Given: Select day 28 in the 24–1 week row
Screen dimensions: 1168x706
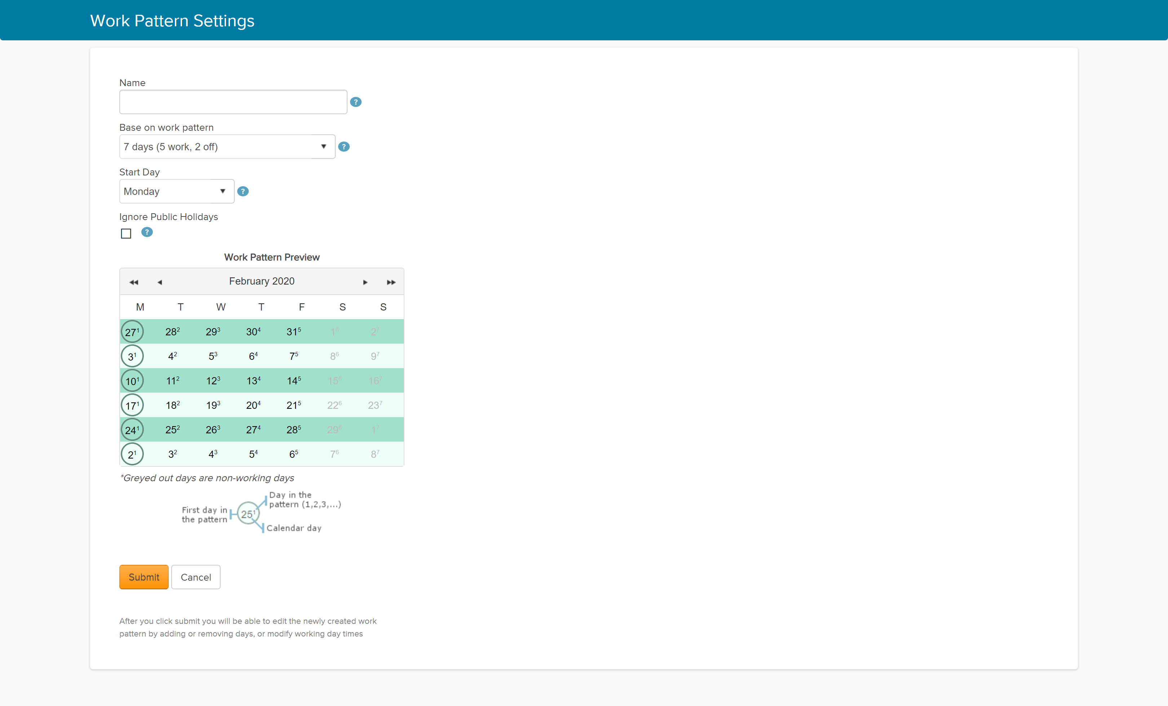Looking at the screenshot, I should pyautogui.click(x=294, y=430).
